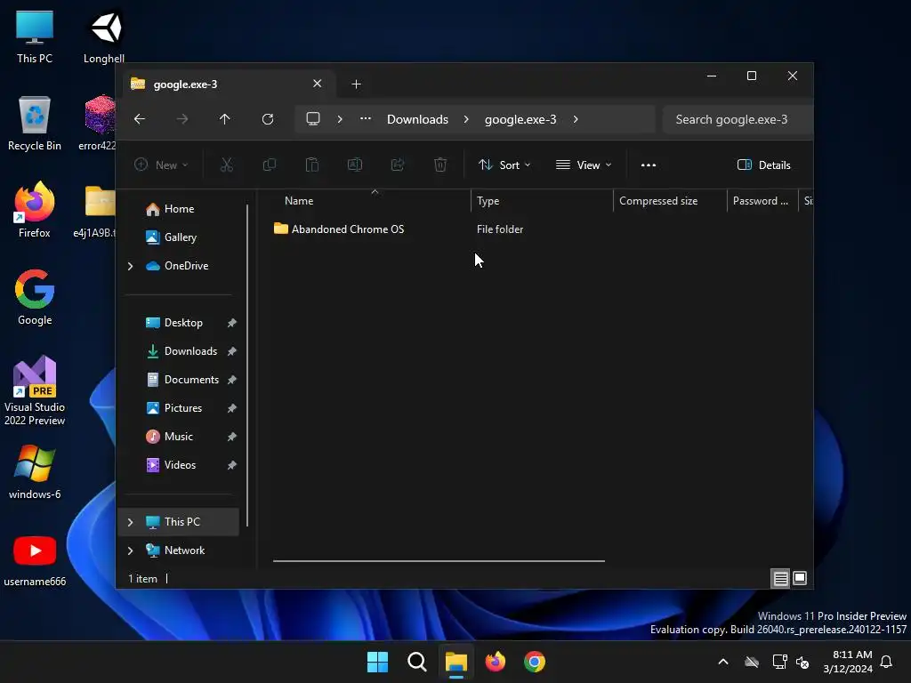
Task: Click the Downloads breadcrumb
Action: click(x=418, y=119)
